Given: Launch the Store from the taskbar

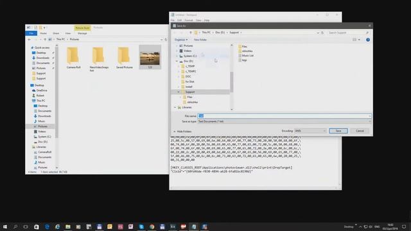Looking at the screenshot, I should click(x=36, y=227).
